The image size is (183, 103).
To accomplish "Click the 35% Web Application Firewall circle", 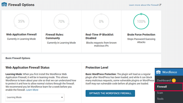I will point(21,21).
